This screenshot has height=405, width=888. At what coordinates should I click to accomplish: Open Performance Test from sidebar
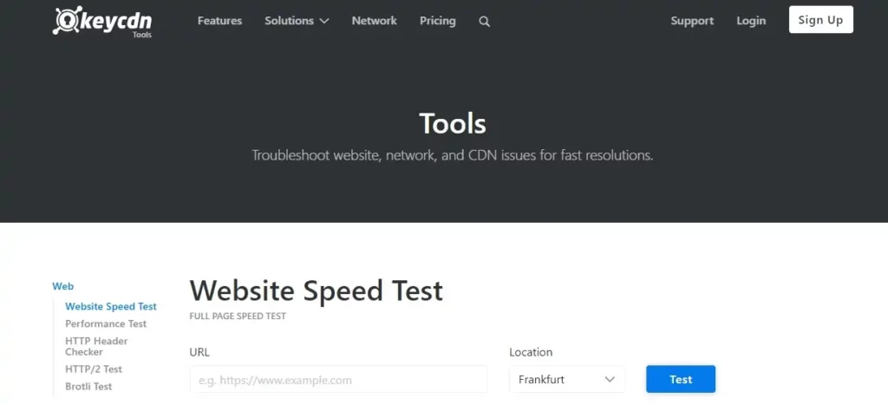[106, 323]
